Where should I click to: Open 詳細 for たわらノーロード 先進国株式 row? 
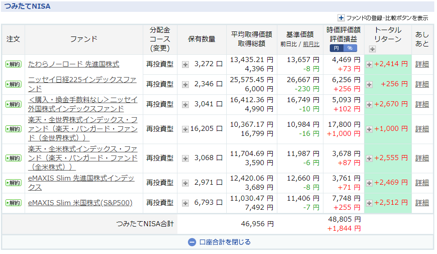[422, 64]
